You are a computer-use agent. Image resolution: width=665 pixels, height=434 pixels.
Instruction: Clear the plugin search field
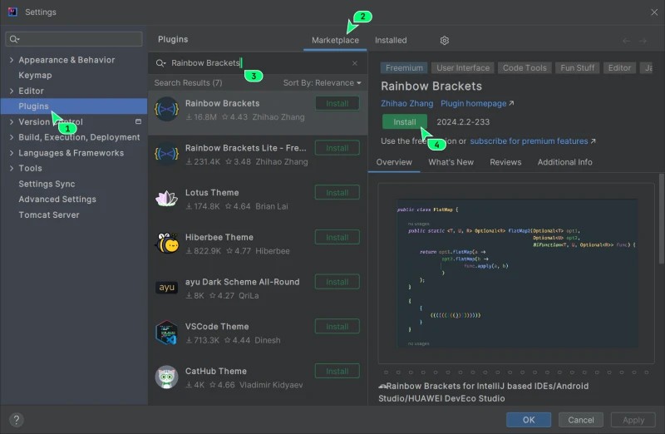pos(355,63)
